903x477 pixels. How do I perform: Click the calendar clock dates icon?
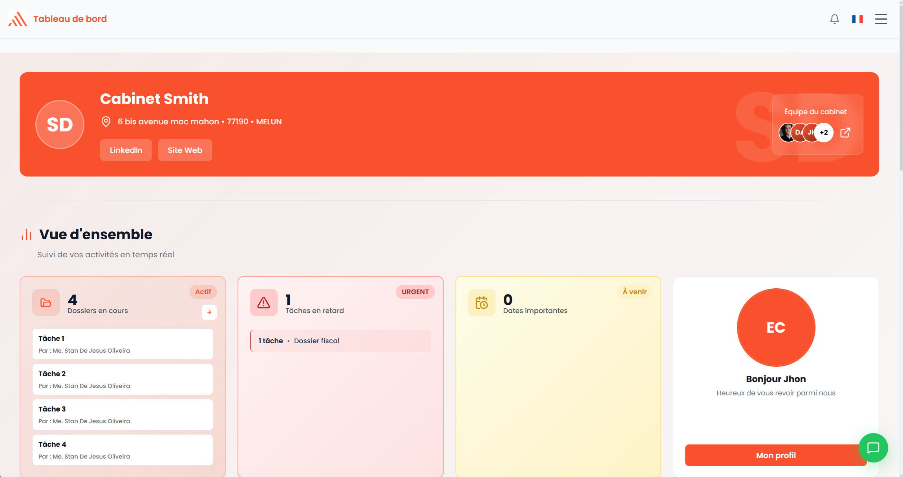481,302
